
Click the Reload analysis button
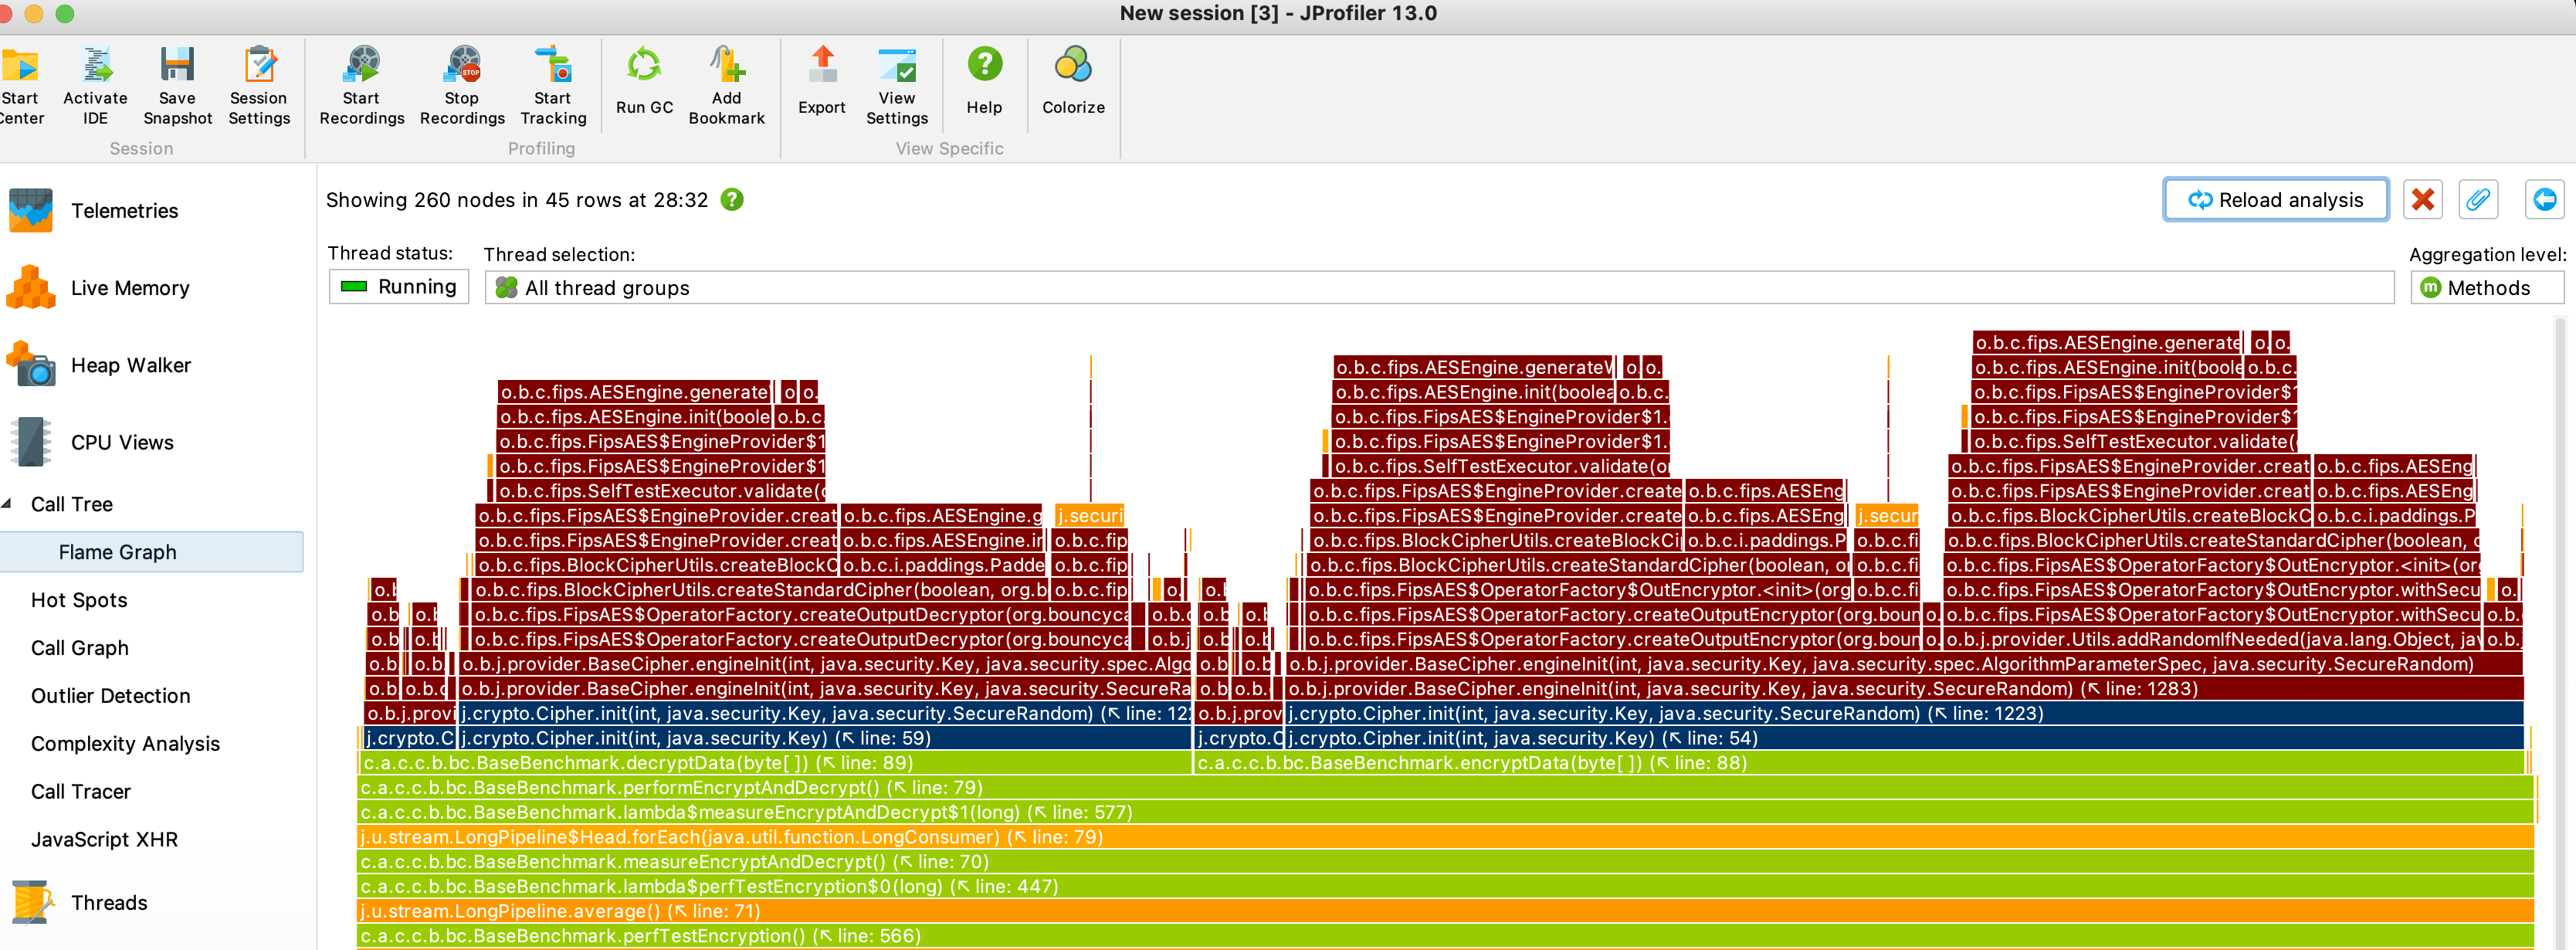pyautogui.click(x=2275, y=200)
